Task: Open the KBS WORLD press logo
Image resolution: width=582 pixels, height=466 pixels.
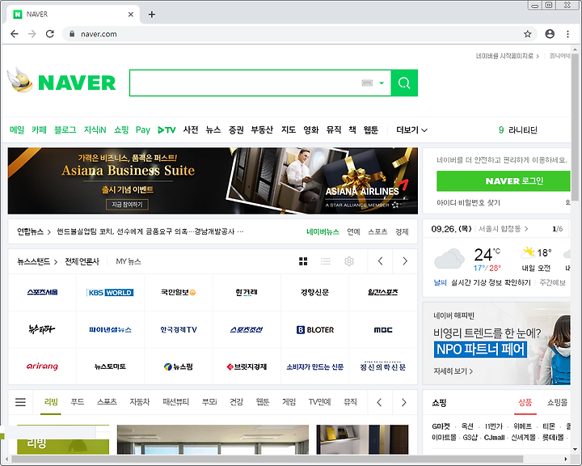Action: pos(110,292)
